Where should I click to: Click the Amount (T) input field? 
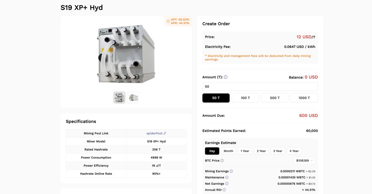tap(260, 86)
